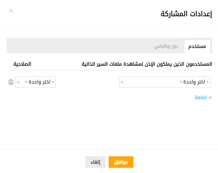Expand the الصلاحية permission dropdown
Image resolution: width=218 pixels, height=173 pixels.
coord(35,82)
